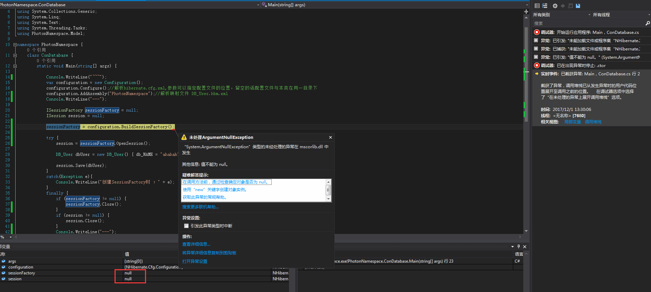Click the tree view icon in diagnostics toolbar

pyautogui.click(x=545, y=6)
